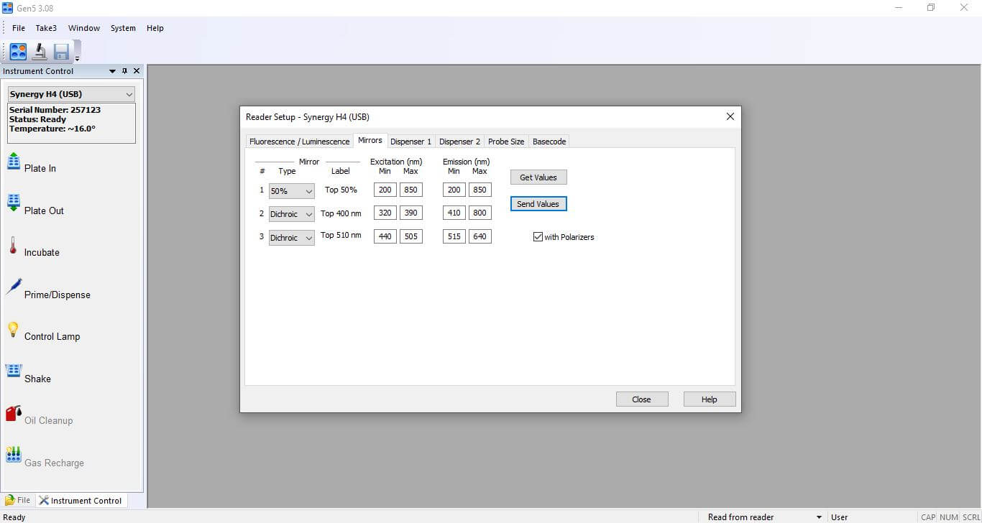982x523 pixels.
Task: Click the Control Lamp bulb icon
Action: pos(13,329)
